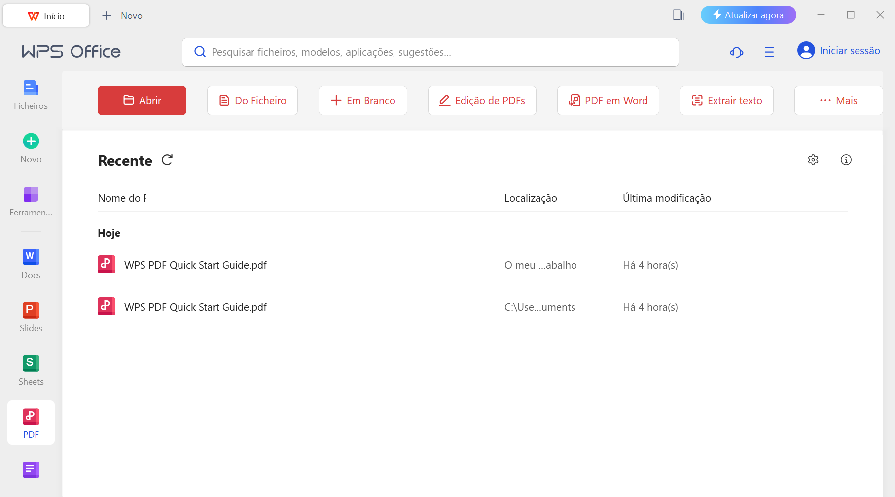Open the support headset icon
895x497 pixels.
pos(737,52)
